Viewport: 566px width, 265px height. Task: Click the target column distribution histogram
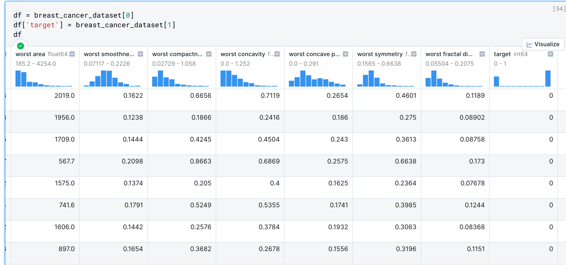click(x=522, y=79)
